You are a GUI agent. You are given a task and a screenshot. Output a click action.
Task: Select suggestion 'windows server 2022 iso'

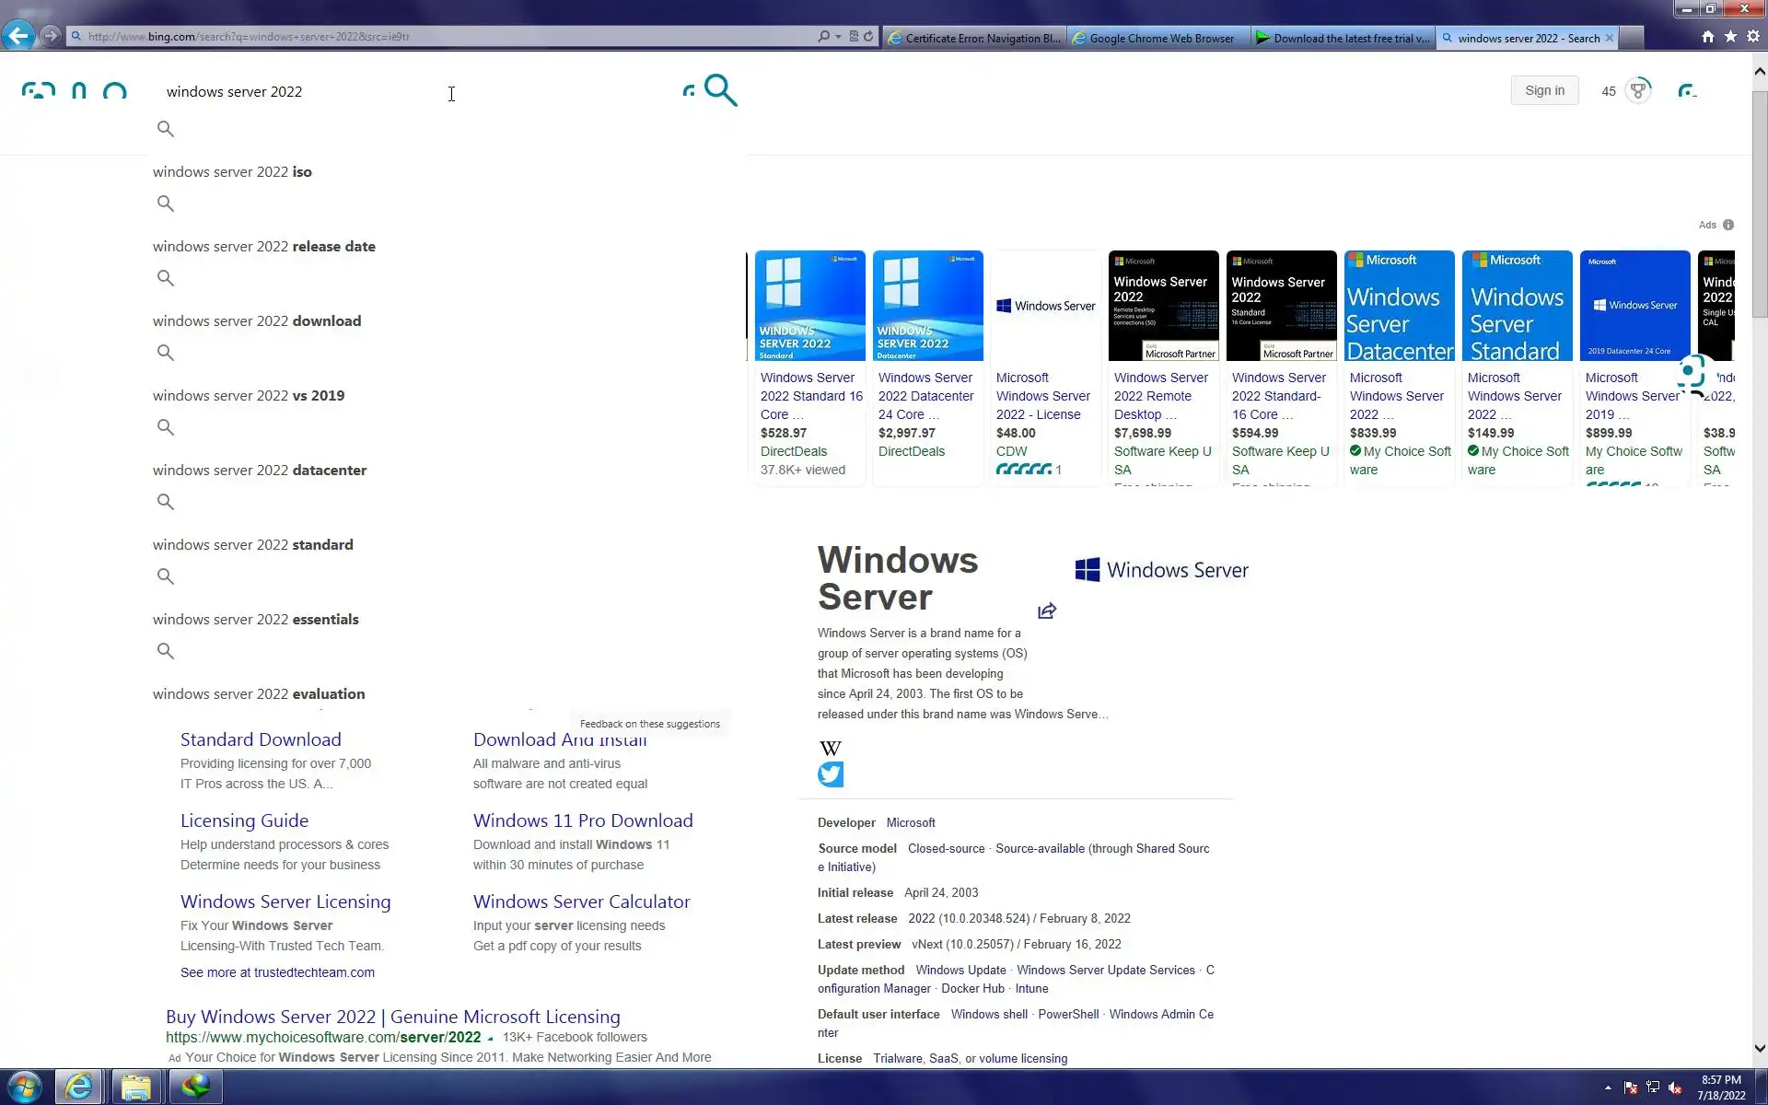click(x=232, y=172)
